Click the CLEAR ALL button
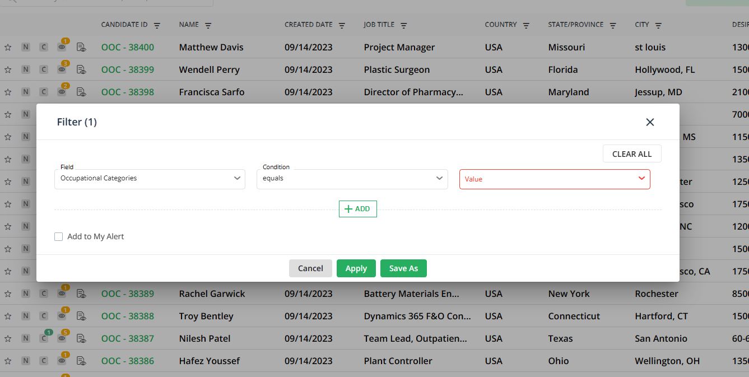This screenshot has height=377, width=749. coord(632,154)
